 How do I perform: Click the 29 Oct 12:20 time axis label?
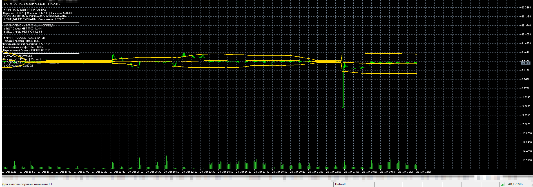click(424, 172)
